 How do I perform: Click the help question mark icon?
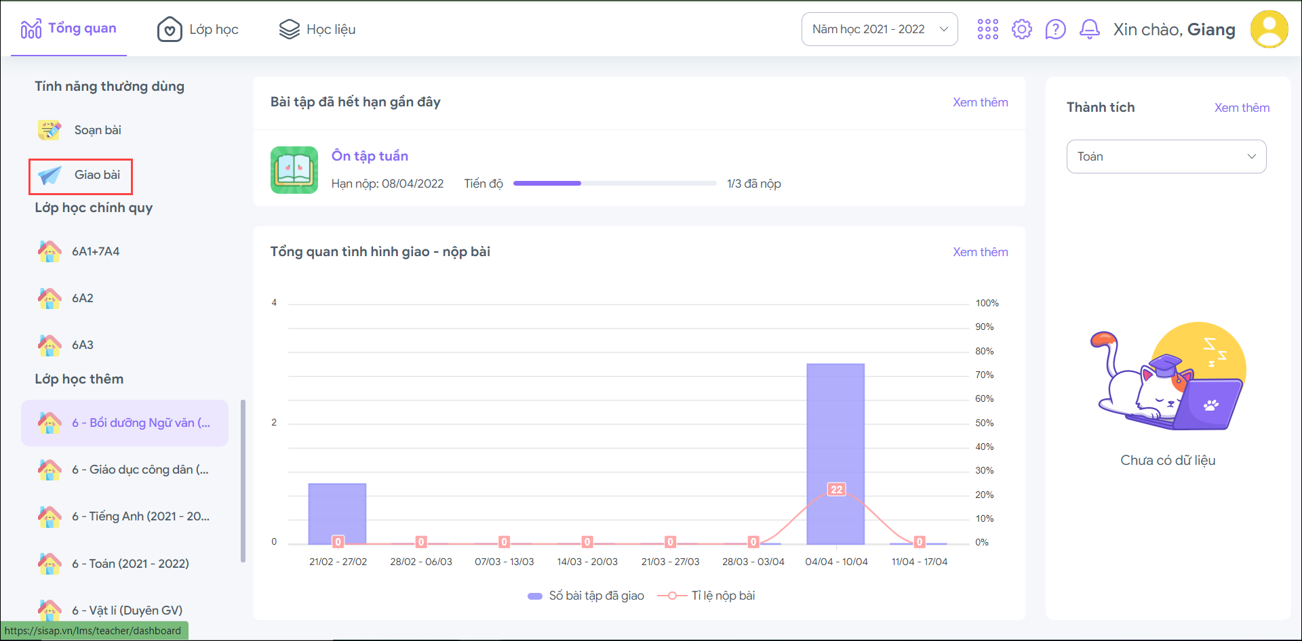pyautogui.click(x=1055, y=29)
